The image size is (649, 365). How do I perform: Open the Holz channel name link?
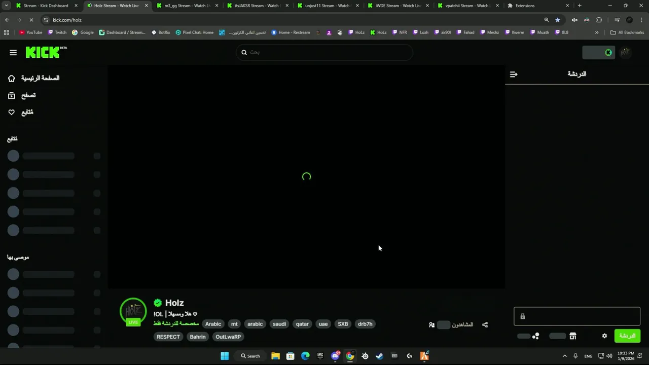point(174,303)
